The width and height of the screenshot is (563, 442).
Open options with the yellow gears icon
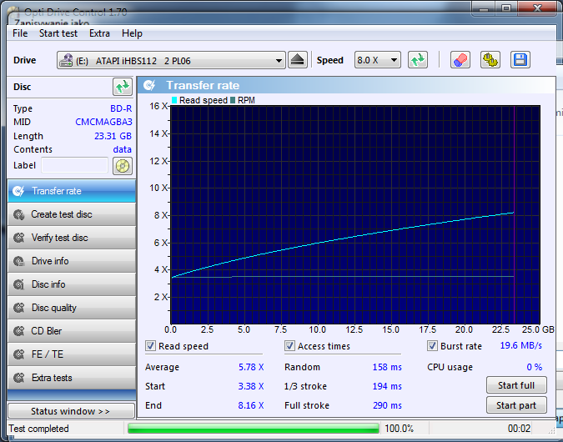point(490,60)
